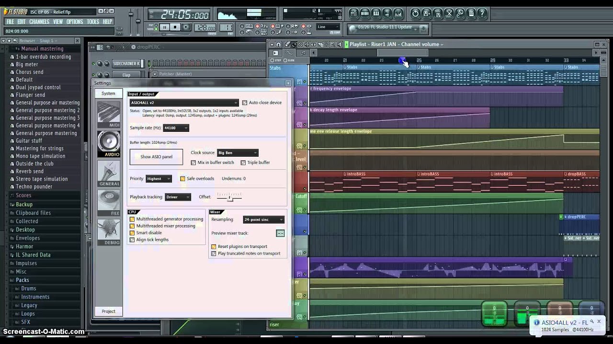Open the DEBUG settings section icon
This screenshot has width=613, height=344.
[x=109, y=232]
